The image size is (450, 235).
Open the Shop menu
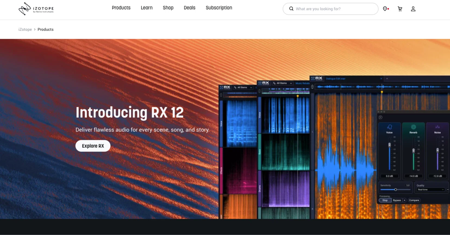coord(168,8)
